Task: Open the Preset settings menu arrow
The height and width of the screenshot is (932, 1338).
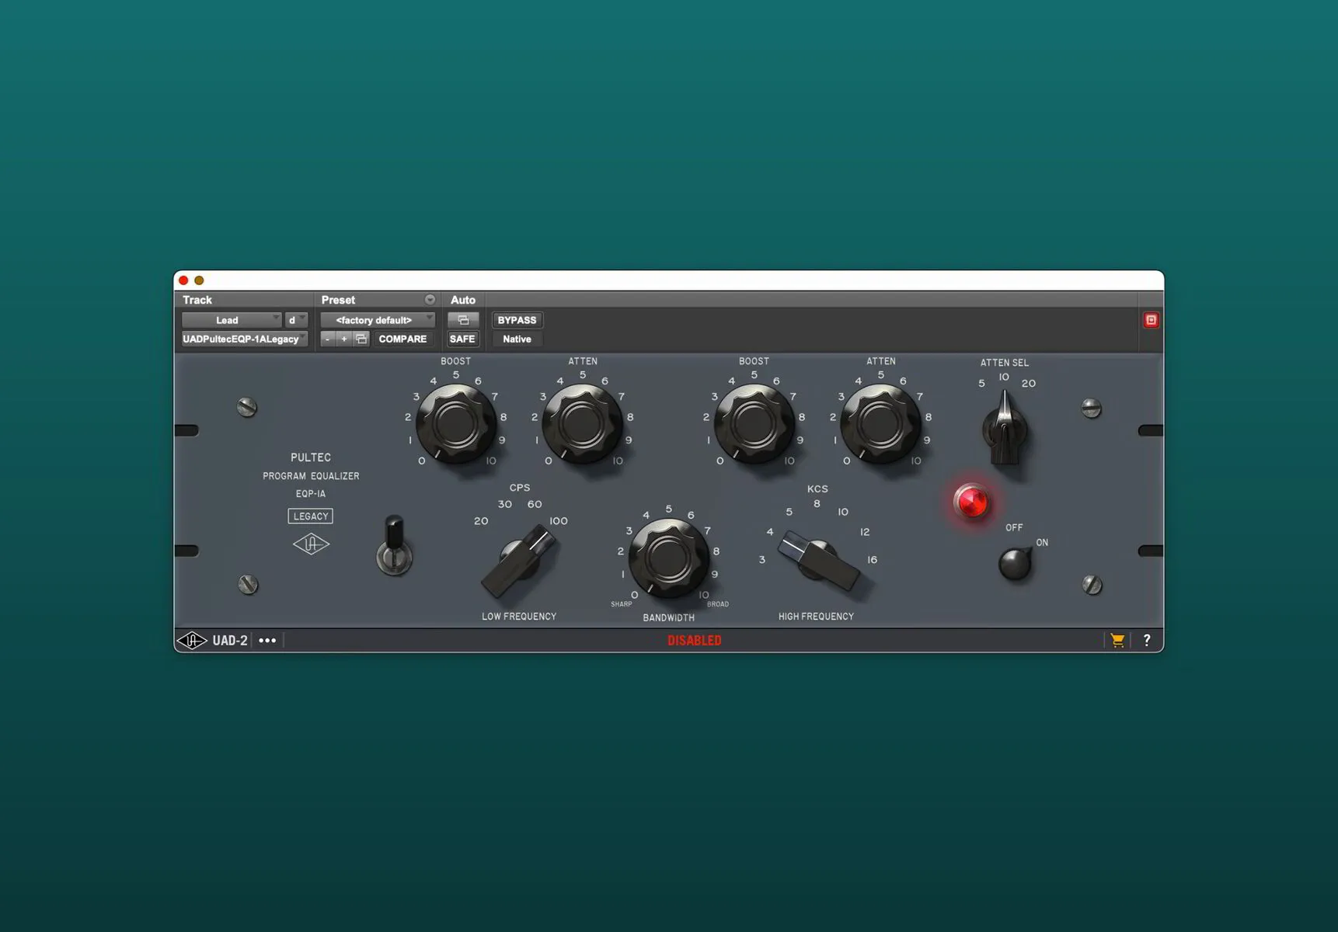Action: [x=430, y=300]
